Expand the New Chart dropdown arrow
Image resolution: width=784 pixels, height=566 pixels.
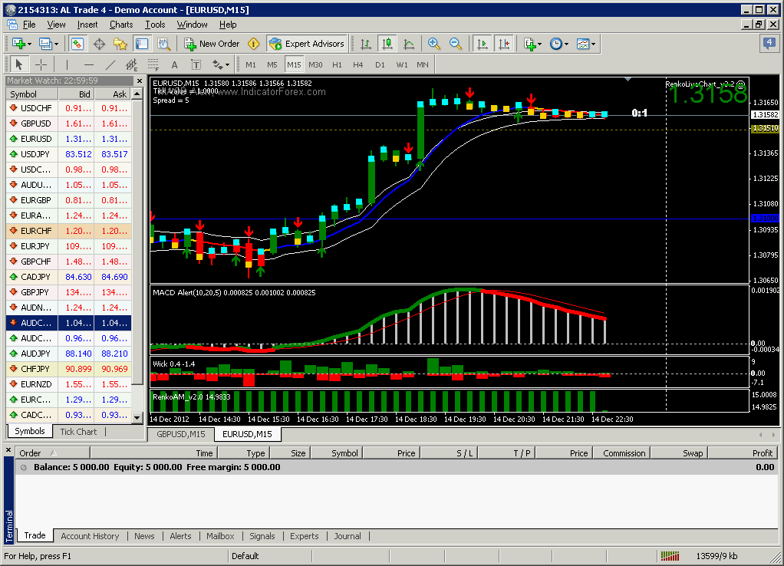tap(29, 44)
